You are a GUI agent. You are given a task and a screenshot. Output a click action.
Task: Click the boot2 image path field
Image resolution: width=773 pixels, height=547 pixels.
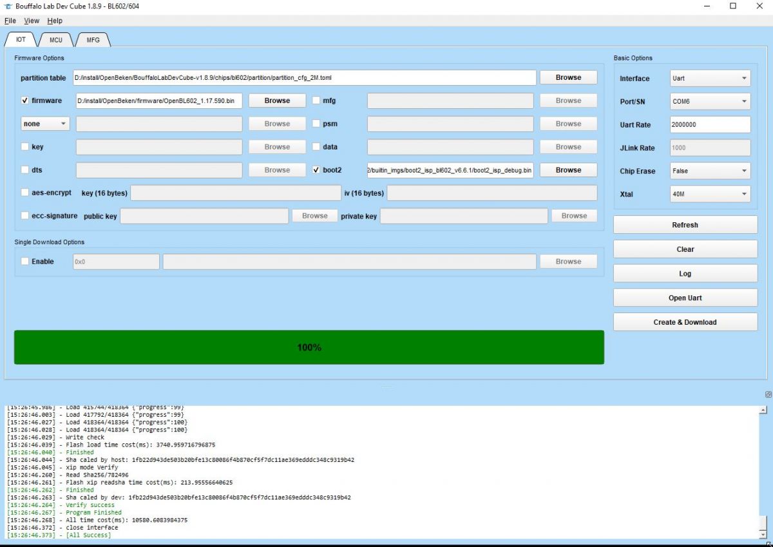(450, 170)
